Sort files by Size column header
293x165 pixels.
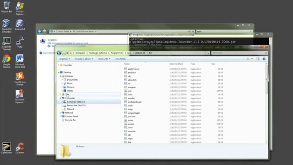(x=213, y=64)
